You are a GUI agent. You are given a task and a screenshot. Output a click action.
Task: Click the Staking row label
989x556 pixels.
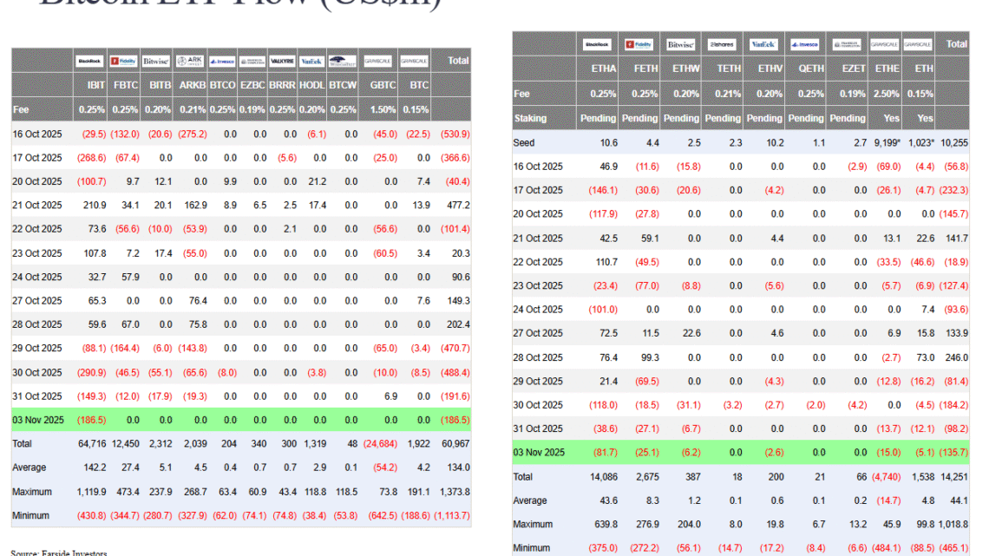click(x=530, y=118)
